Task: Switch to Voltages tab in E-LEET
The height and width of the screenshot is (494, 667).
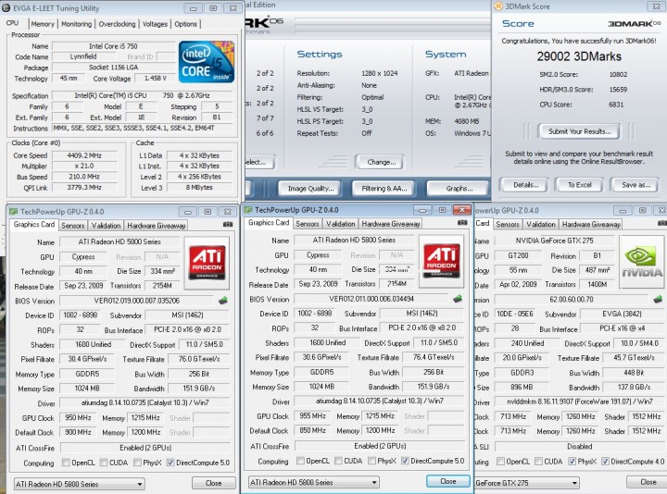Action: click(155, 24)
